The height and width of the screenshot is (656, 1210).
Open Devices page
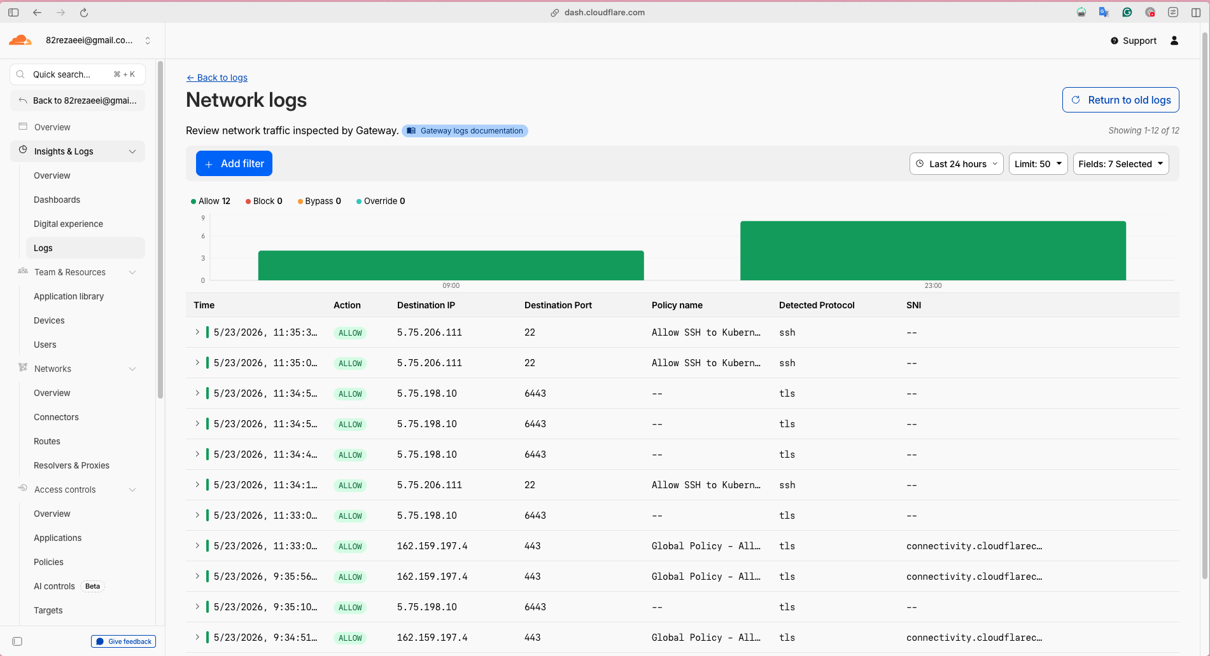[49, 320]
